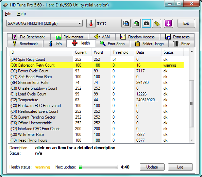Sort by the Current column header

(82, 52)
